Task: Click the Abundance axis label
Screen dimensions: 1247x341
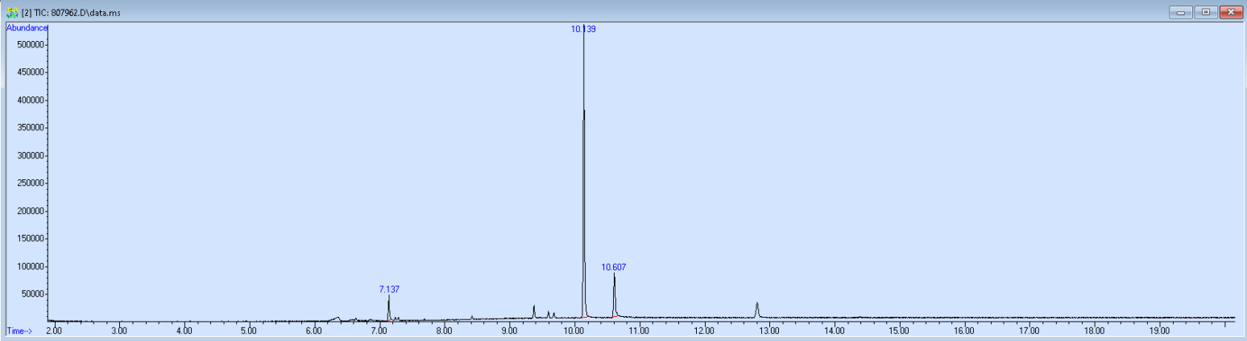Action: coord(27,27)
